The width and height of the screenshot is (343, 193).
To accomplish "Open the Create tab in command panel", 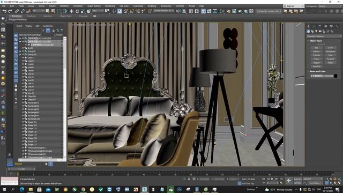I will tap(309, 26).
